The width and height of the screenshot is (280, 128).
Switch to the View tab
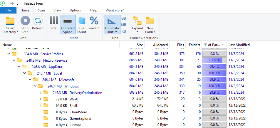click(57, 10)
